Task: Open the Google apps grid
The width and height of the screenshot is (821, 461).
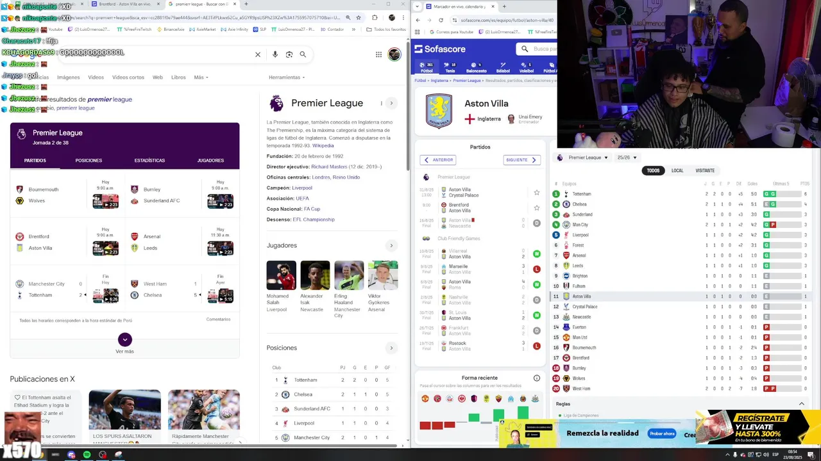Action: 378,54
